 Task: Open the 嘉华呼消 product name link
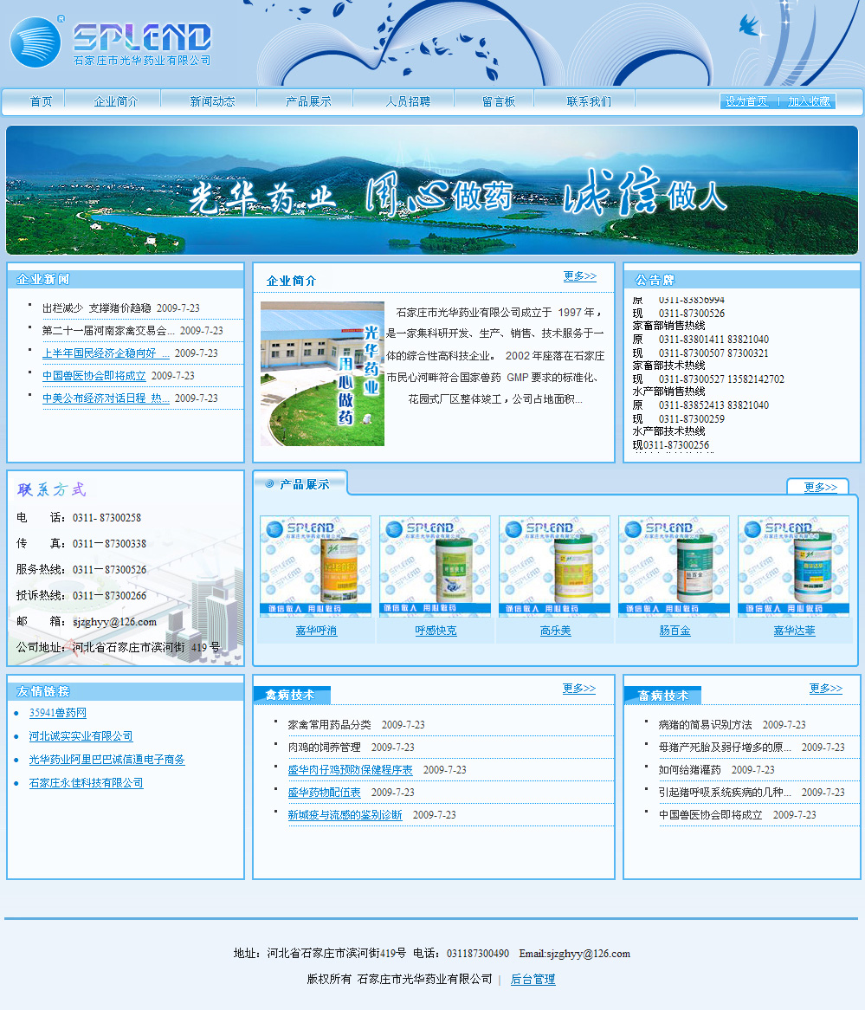click(x=316, y=631)
